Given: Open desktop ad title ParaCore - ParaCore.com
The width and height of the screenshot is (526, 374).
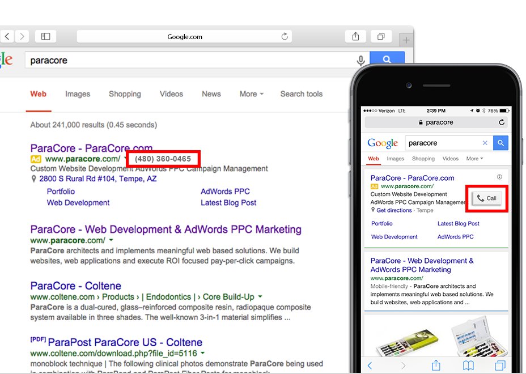Looking at the screenshot, I should pyautogui.click(x=91, y=148).
